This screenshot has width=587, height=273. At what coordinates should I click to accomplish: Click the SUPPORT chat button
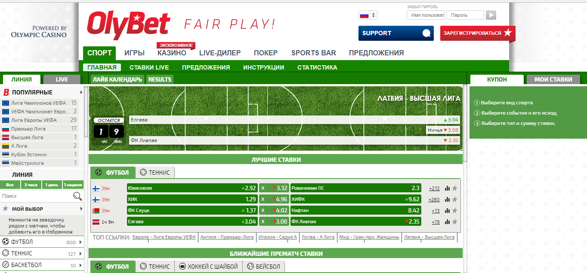point(396,33)
